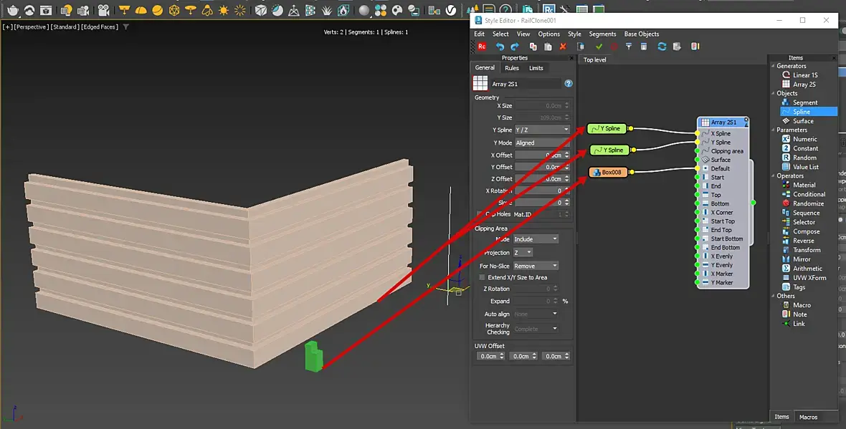Click the Standard viewport label
The width and height of the screenshot is (846, 429).
tap(65, 26)
